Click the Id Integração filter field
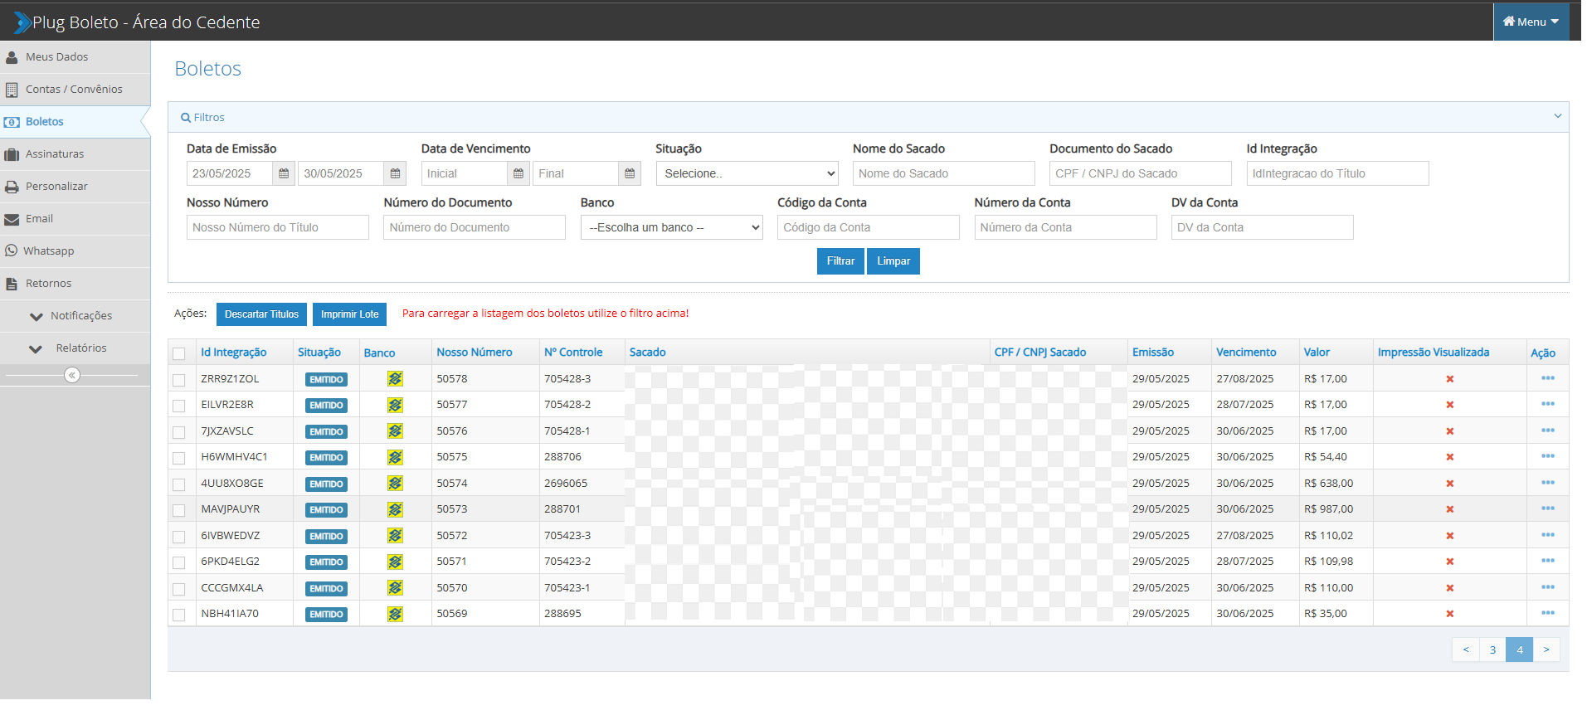The width and height of the screenshot is (1587, 720). point(1337,173)
